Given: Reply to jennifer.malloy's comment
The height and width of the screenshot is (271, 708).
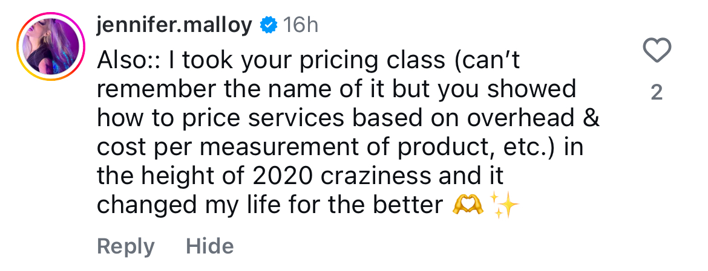Looking at the screenshot, I should pos(125,246).
